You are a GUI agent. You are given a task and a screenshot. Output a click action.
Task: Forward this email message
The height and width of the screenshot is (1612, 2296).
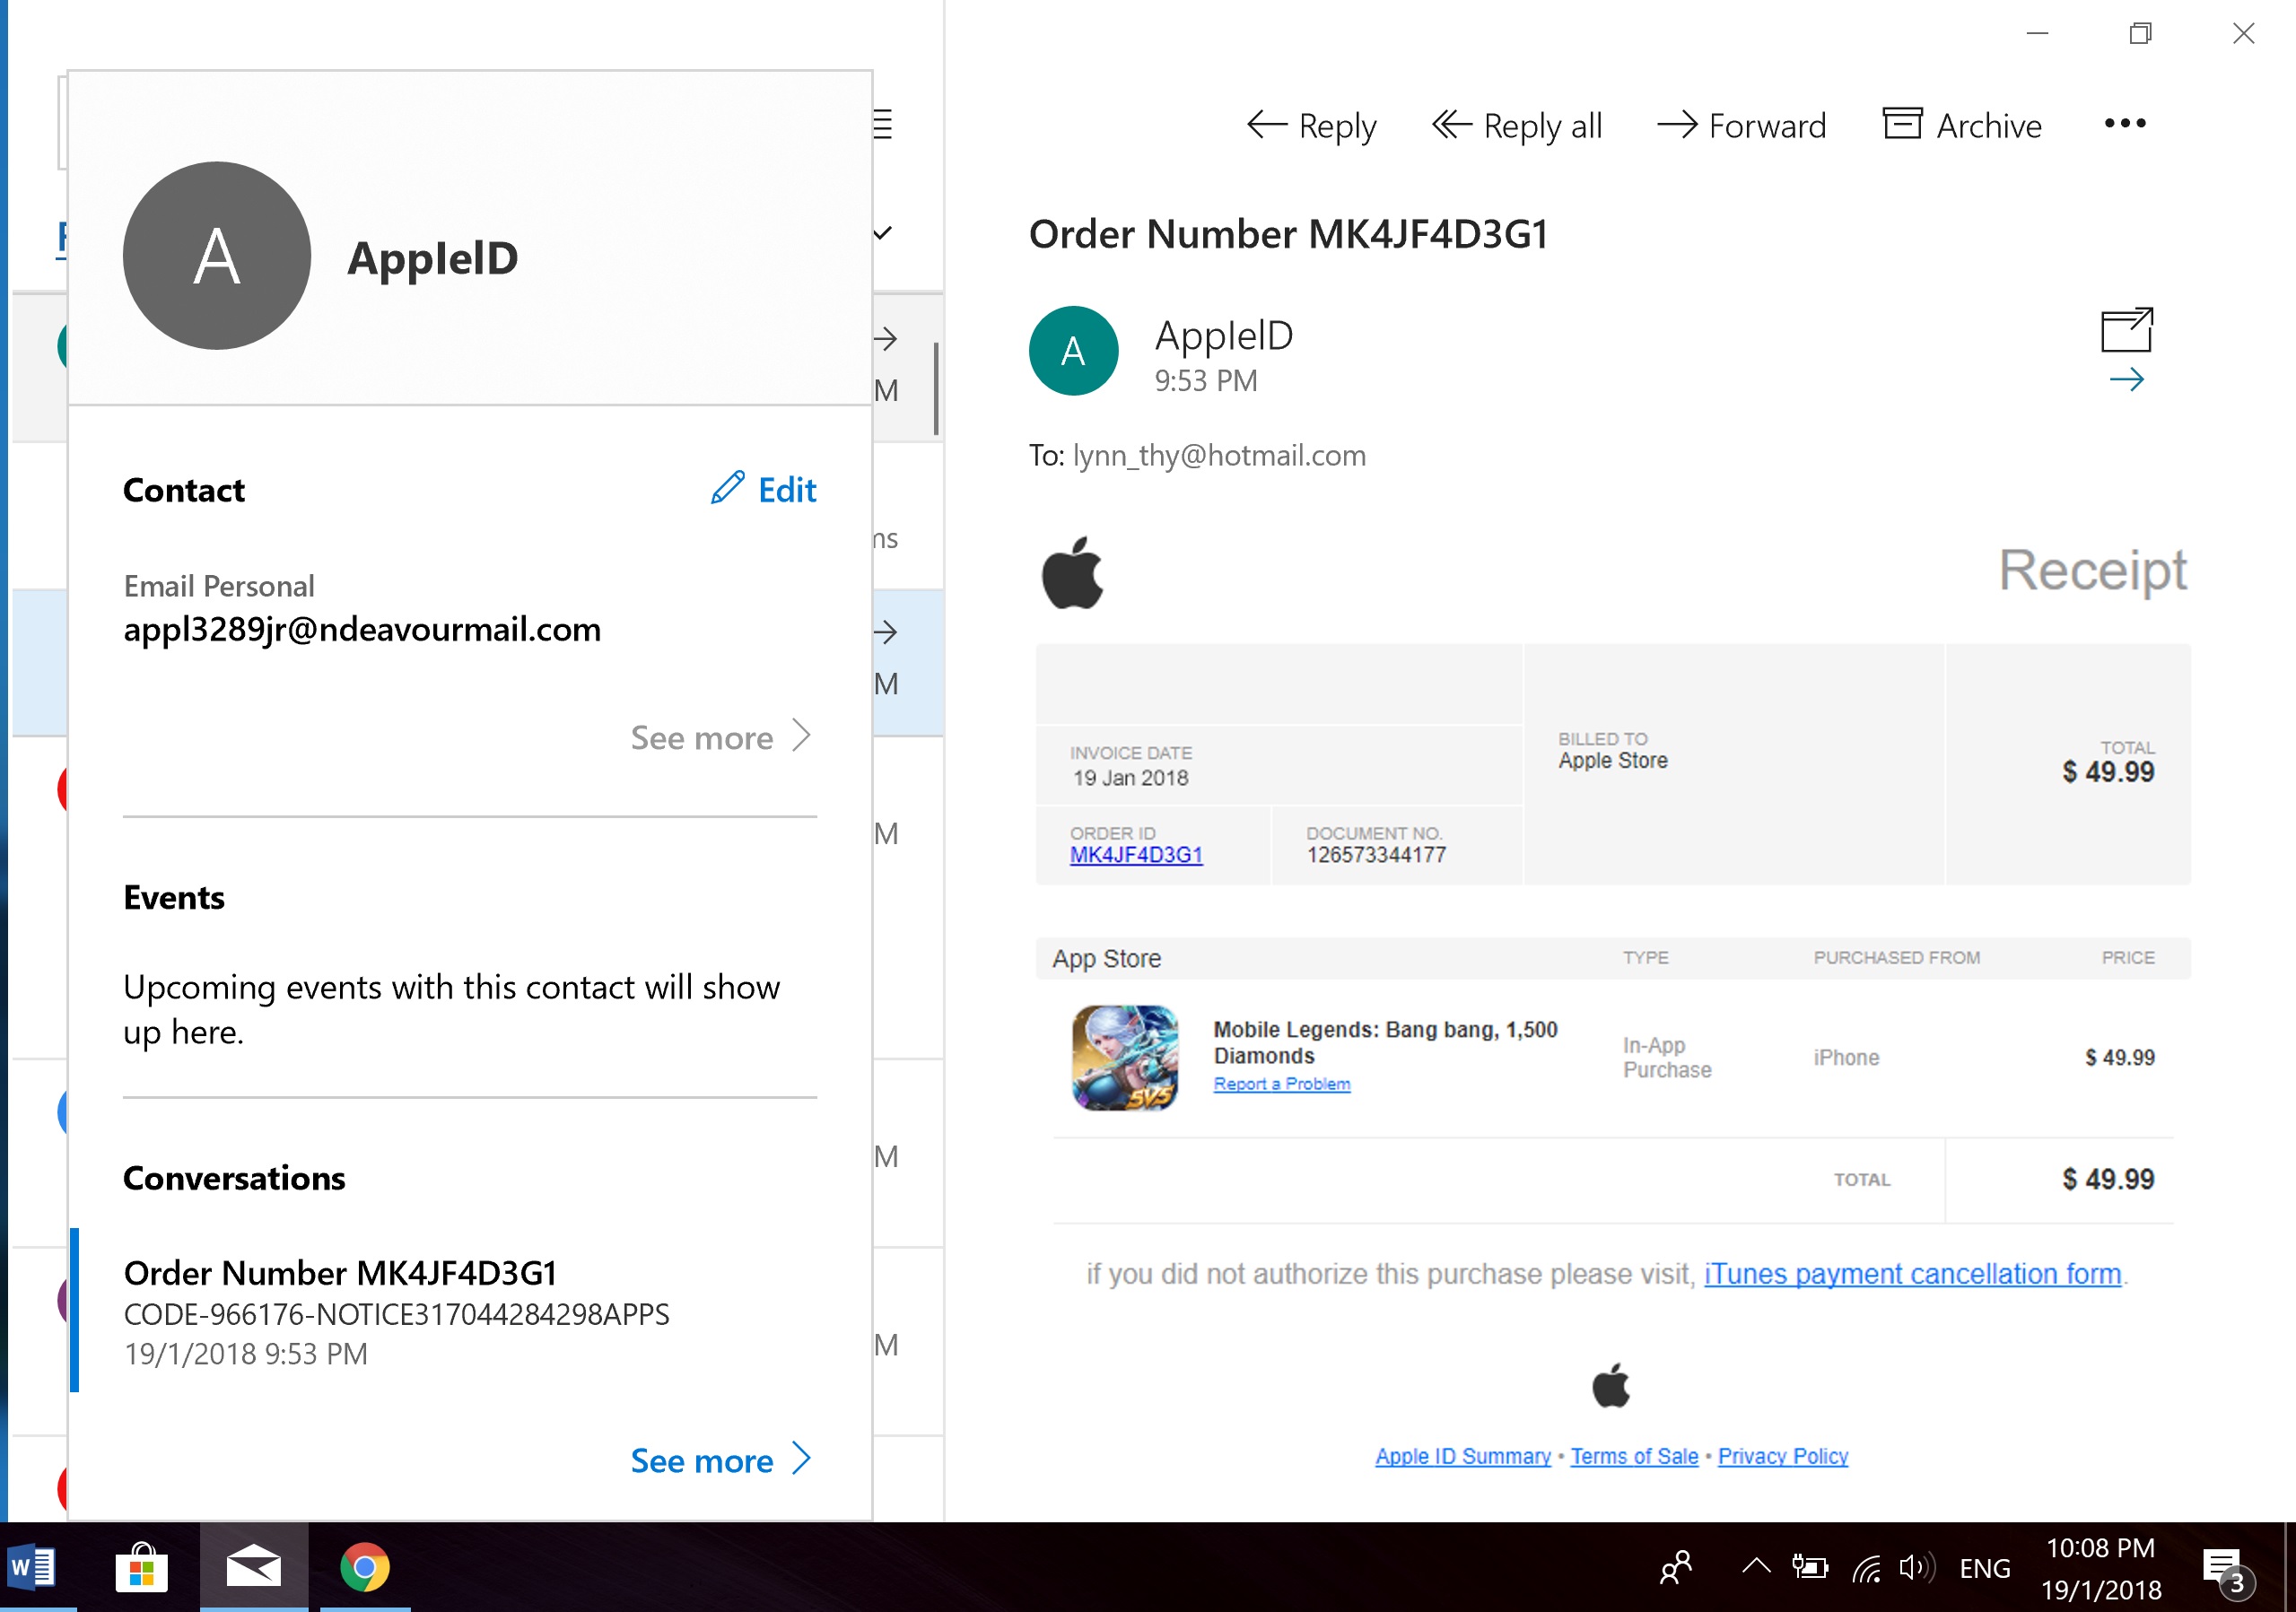(x=1741, y=126)
